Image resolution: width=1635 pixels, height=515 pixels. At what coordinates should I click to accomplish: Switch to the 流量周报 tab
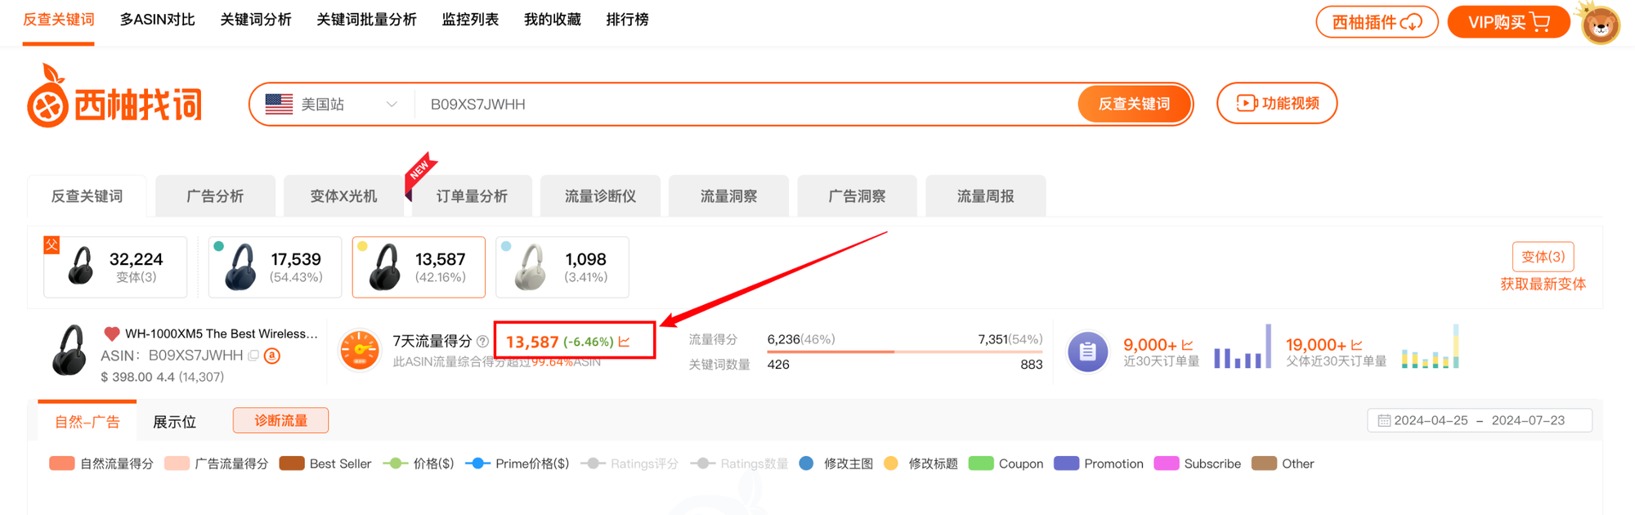(985, 196)
